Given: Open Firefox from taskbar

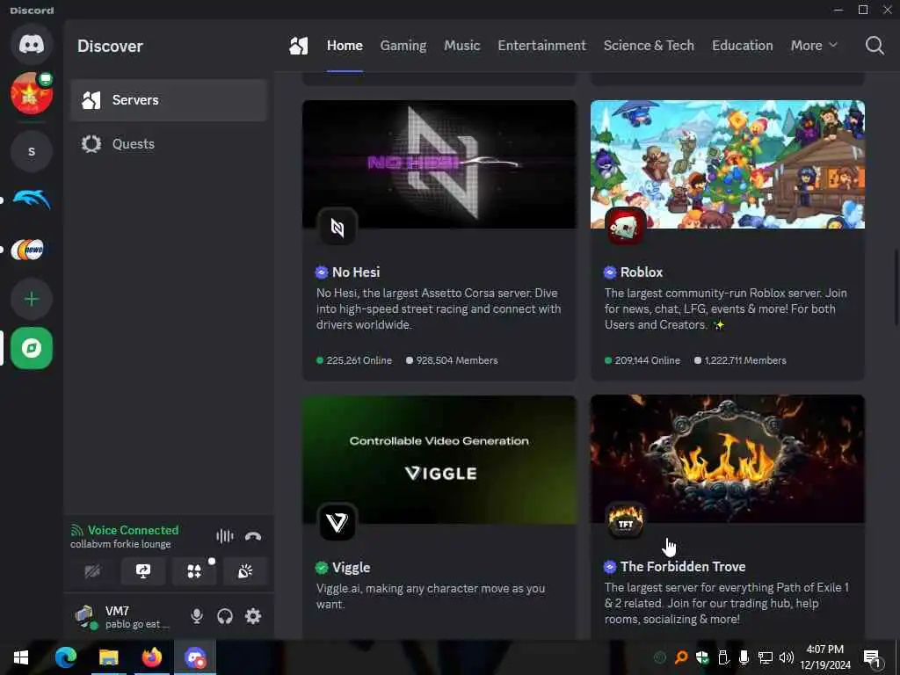Looking at the screenshot, I should pos(151,657).
